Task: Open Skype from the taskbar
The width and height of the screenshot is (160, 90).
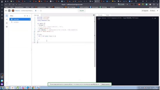Action: (x=28, y=88)
